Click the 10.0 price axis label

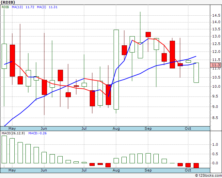[216, 86]
